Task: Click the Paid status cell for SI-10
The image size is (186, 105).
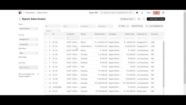Action: (x=83, y=67)
